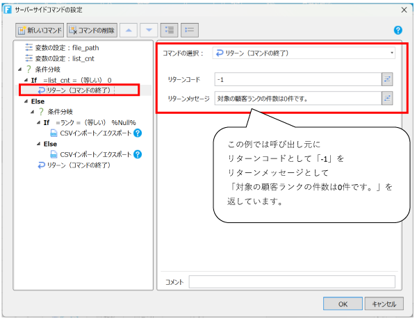Collapse the If ランク = %Null% branch

38,122
